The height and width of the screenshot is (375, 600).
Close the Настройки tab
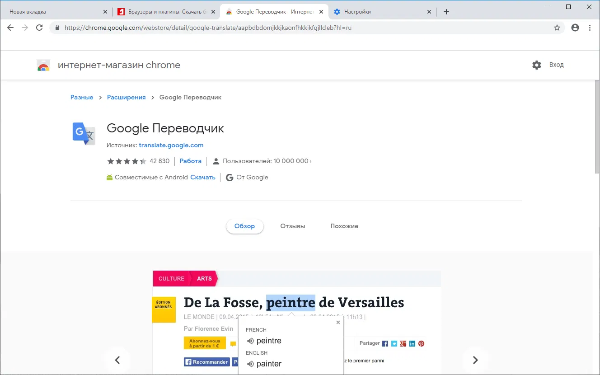(x=429, y=12)
